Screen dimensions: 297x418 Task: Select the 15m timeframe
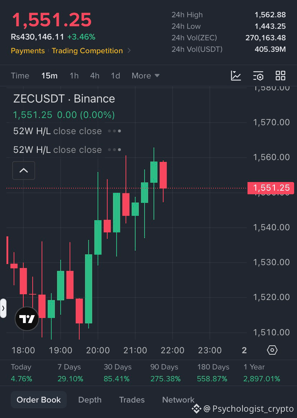pos(49,76)
